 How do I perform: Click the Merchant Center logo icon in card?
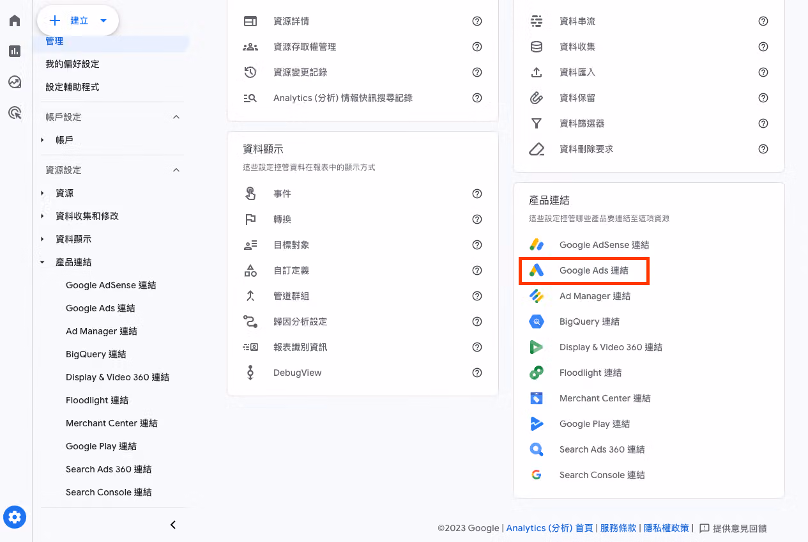(537, 398)
